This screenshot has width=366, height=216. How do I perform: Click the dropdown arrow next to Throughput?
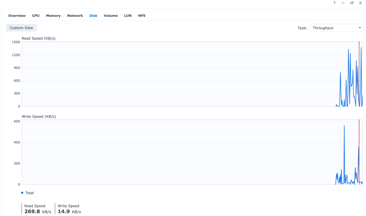coord(360,28)
